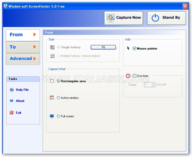Click the red Exit icon
This screenshot has width=192, height=157.
pos(12,113)
